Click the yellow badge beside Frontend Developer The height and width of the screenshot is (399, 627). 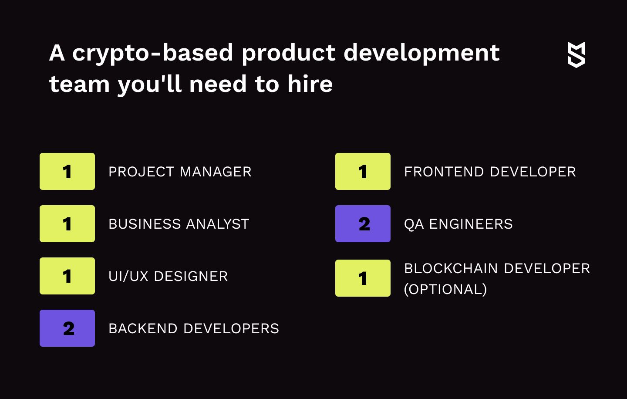[363, 171]
